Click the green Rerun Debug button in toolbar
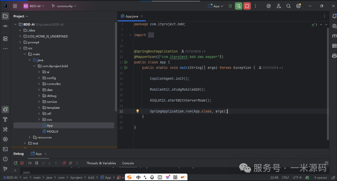 point(239,6)
